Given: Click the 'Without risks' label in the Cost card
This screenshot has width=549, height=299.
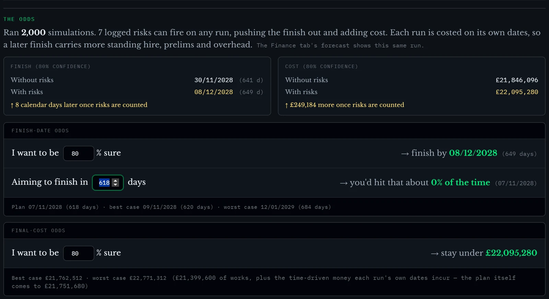Looking at the screenshot, I should point(306,80).
